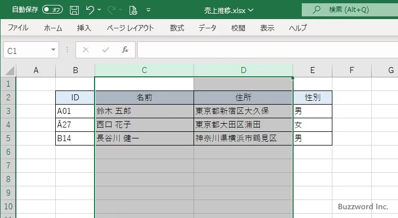Open the ファイル tab
Image resolution: width=398 pixels, height=218 pixels.
click(x=18, y=28)
